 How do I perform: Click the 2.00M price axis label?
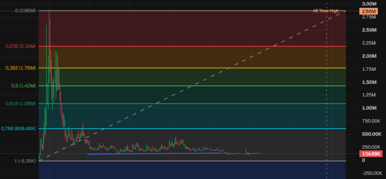point(369,56)
